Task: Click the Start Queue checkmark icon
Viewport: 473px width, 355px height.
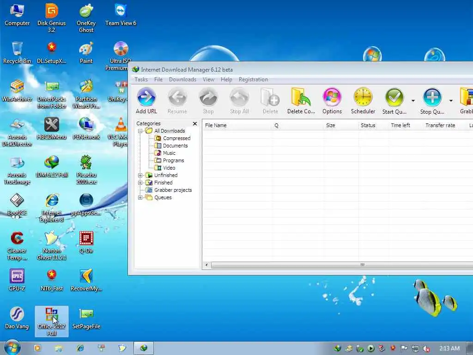Action: (x=394, y=98)
